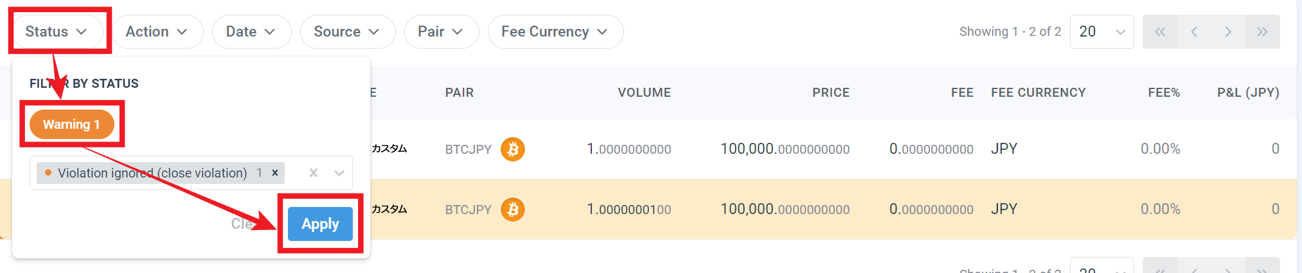Jump to last page arrow
The width and height of the screenshot is (1302, 273).
coord(1262,31)
